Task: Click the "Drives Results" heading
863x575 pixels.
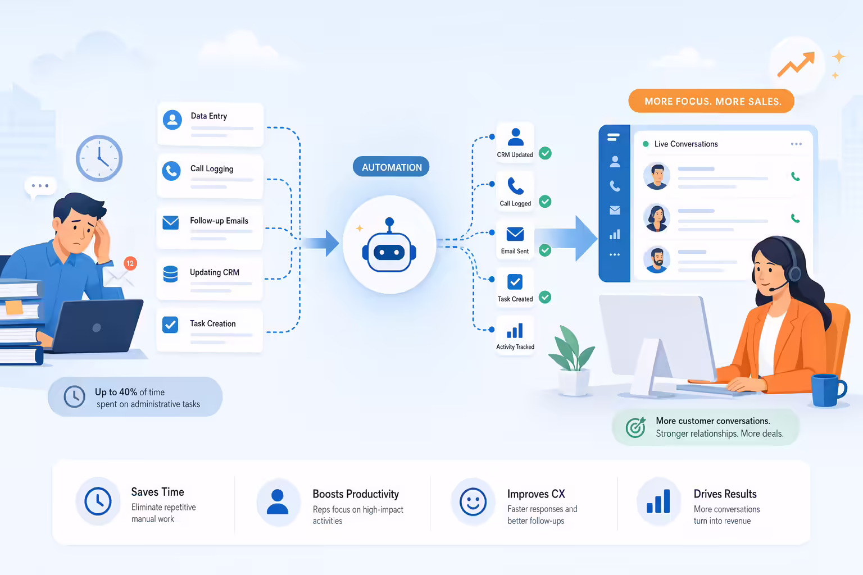Action: [x=725, y=494]
